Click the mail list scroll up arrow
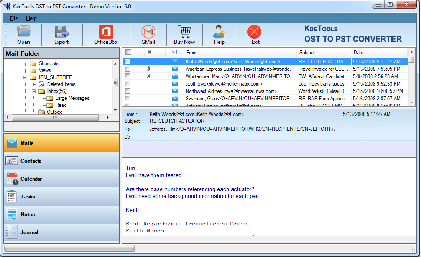This screenshot has height=258, width=421. [411, 52]
